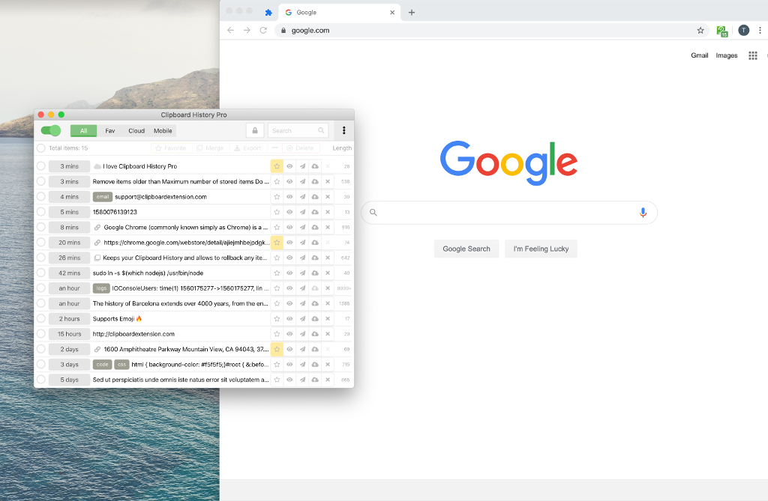The image size is (768, 501).
Task: Delete the 'Remove items older' item
Action: [328, 181]
